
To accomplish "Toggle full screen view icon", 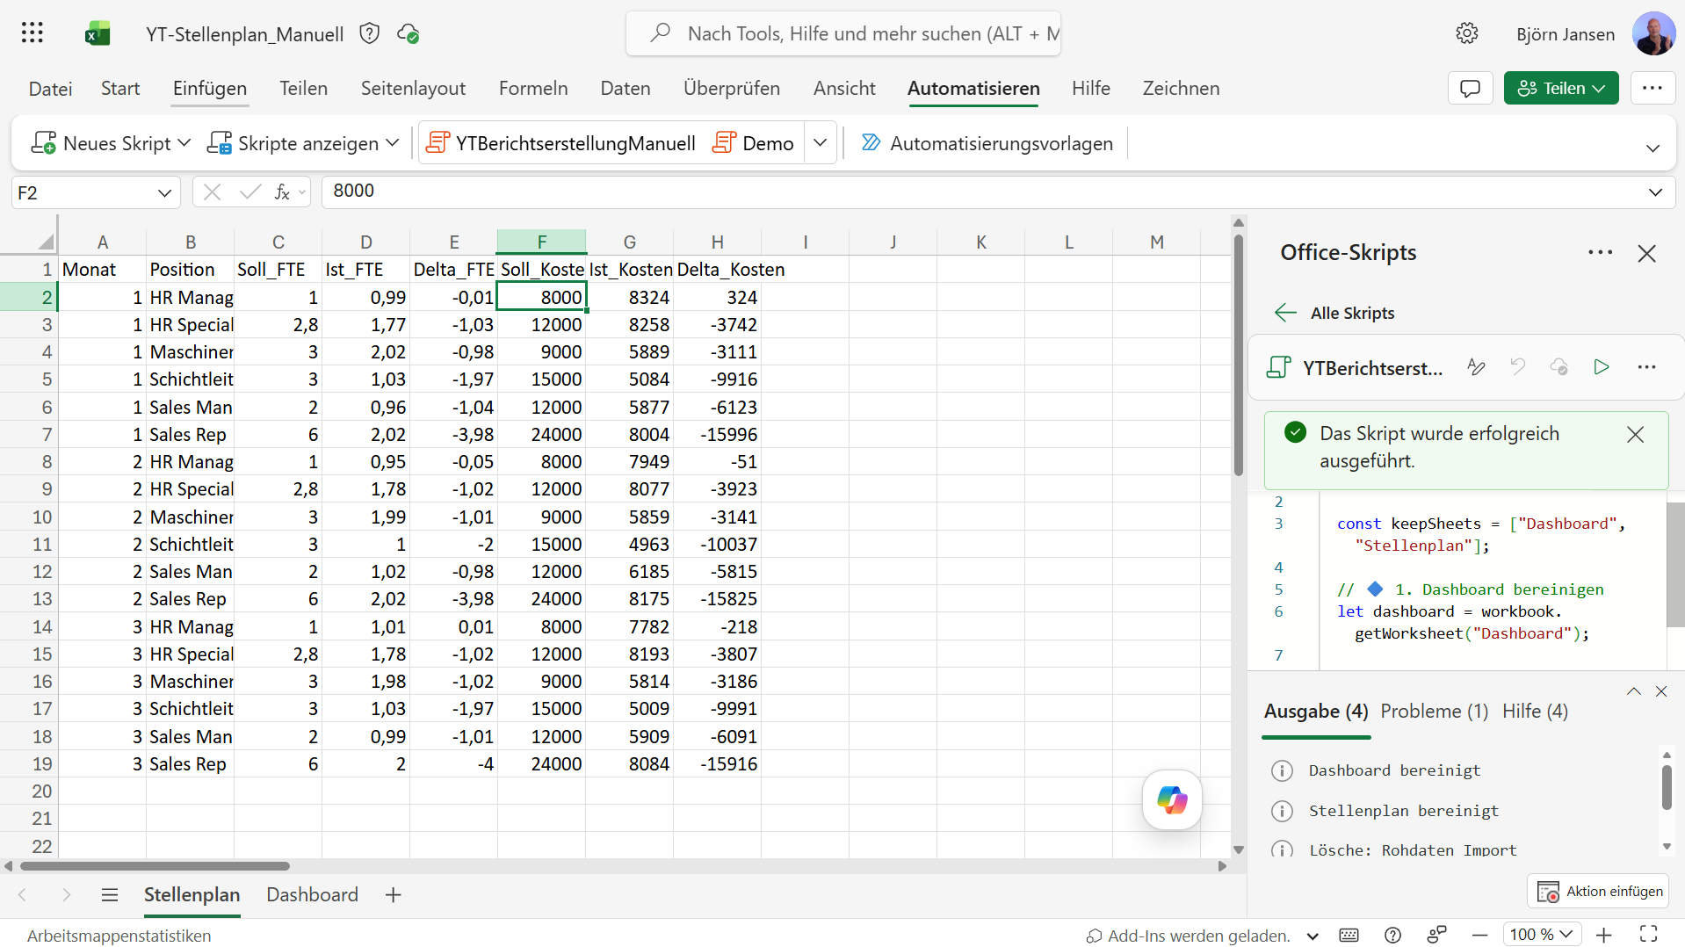I will 1649,935.
